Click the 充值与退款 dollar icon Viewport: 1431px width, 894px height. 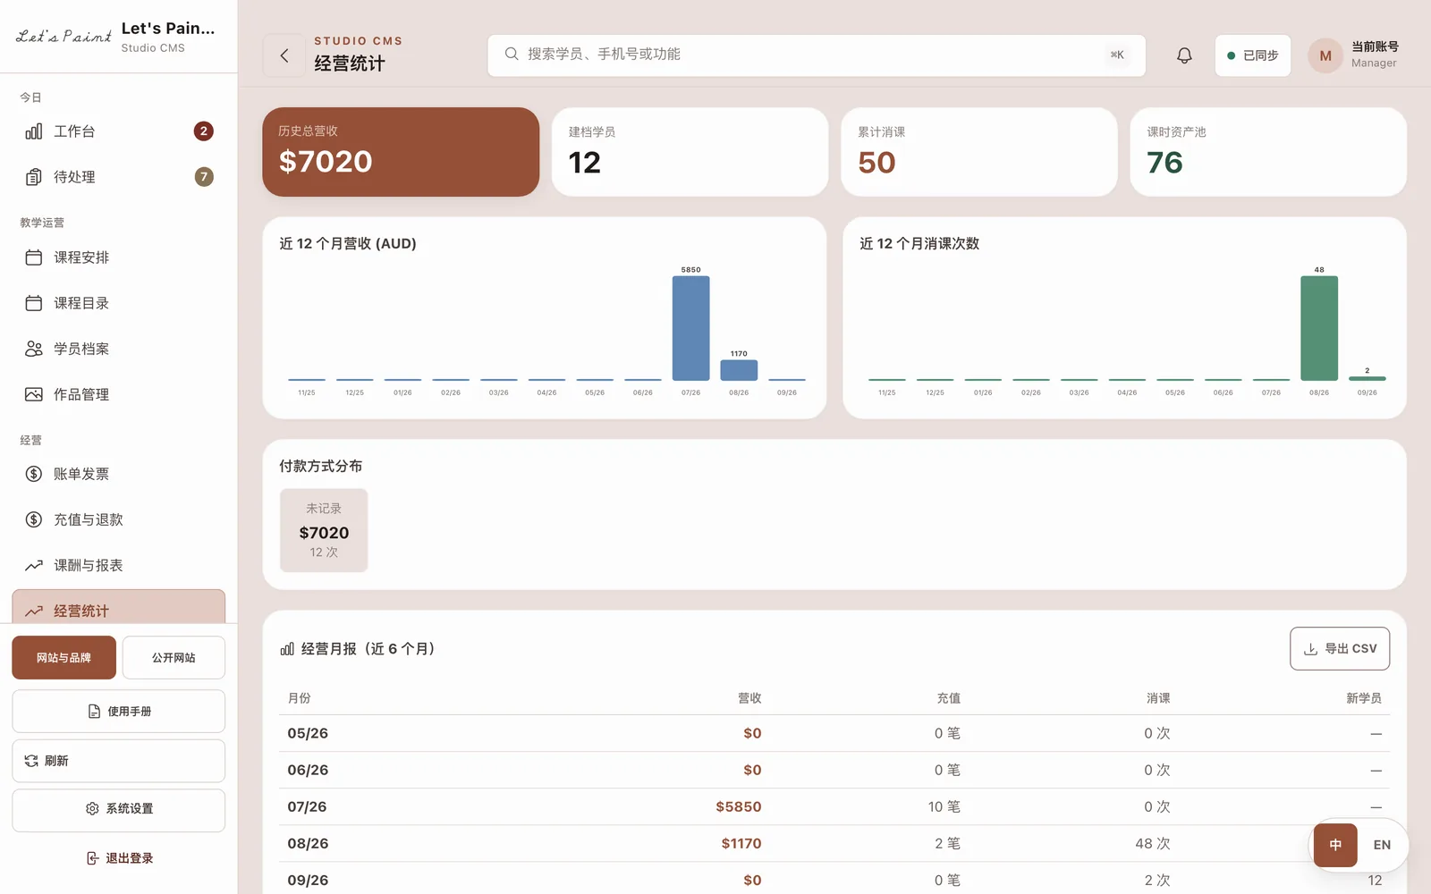click(34, 519)
